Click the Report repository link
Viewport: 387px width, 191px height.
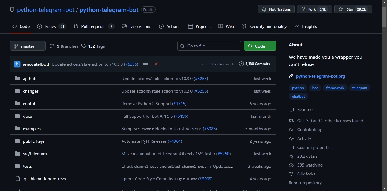305,183
